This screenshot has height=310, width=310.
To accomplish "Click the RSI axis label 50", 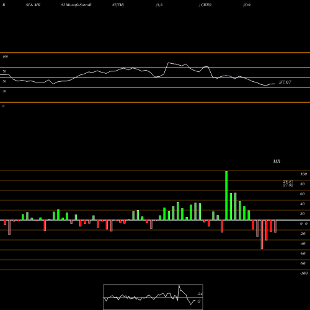I will [x=4, y=81].
